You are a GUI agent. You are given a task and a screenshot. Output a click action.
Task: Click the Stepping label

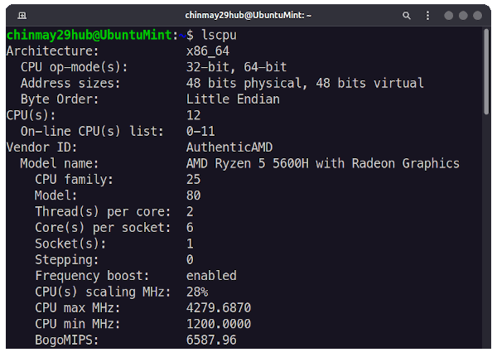point(66,260)
